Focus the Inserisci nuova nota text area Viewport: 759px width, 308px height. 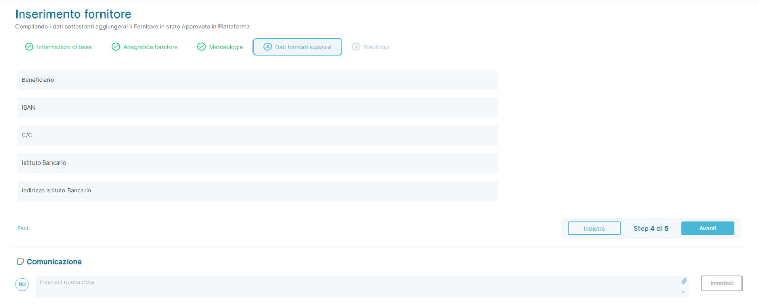click(x=362, y=286)
